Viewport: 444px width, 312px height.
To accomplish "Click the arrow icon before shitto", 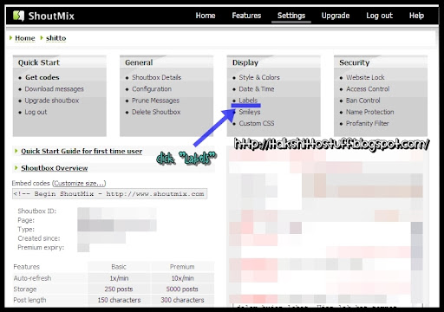I will 42,38.
